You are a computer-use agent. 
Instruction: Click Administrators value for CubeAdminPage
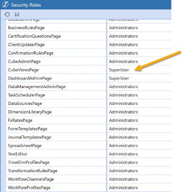click(x=124, y=62)
